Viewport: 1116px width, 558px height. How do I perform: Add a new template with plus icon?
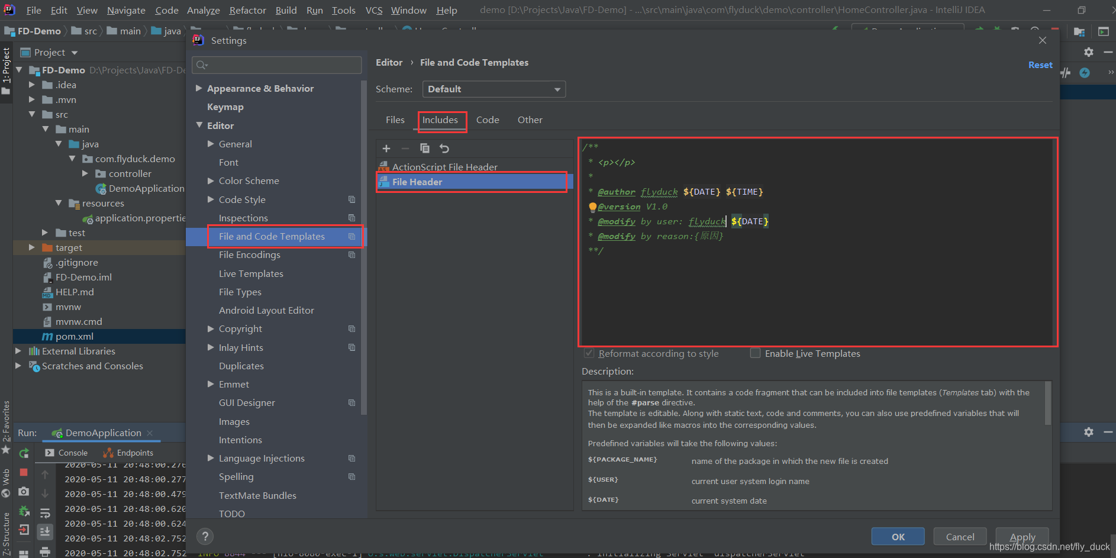click(386, 149)
